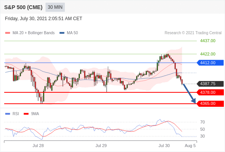This screenshot has height=152, width=225.
Task: Click the Jul 30 date marker
Action: click(x=164, y=146)
